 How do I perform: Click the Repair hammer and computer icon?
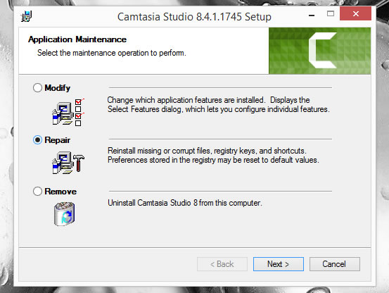click(x=68, y=163)
